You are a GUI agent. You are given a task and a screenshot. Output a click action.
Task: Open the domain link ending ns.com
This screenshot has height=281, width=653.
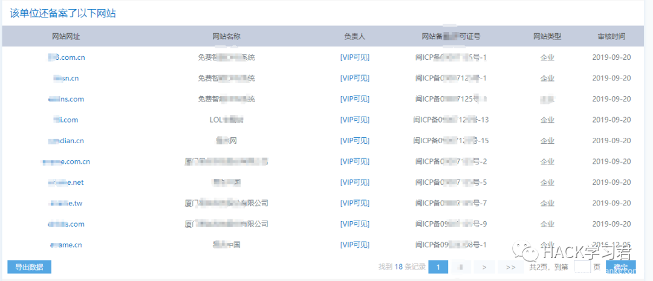coord(67,99)
